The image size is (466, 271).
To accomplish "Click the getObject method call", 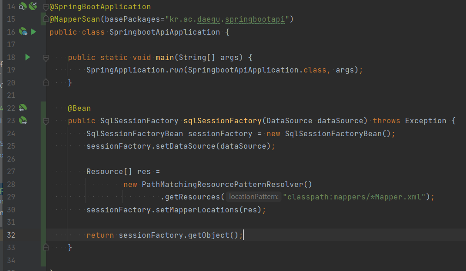I will 209,235.
